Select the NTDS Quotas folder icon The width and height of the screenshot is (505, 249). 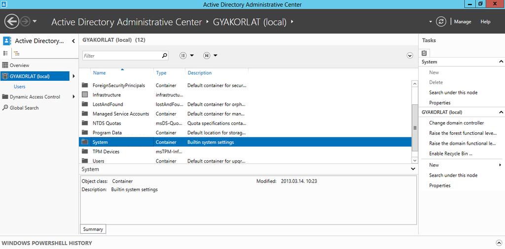click(x=85, y=123)
